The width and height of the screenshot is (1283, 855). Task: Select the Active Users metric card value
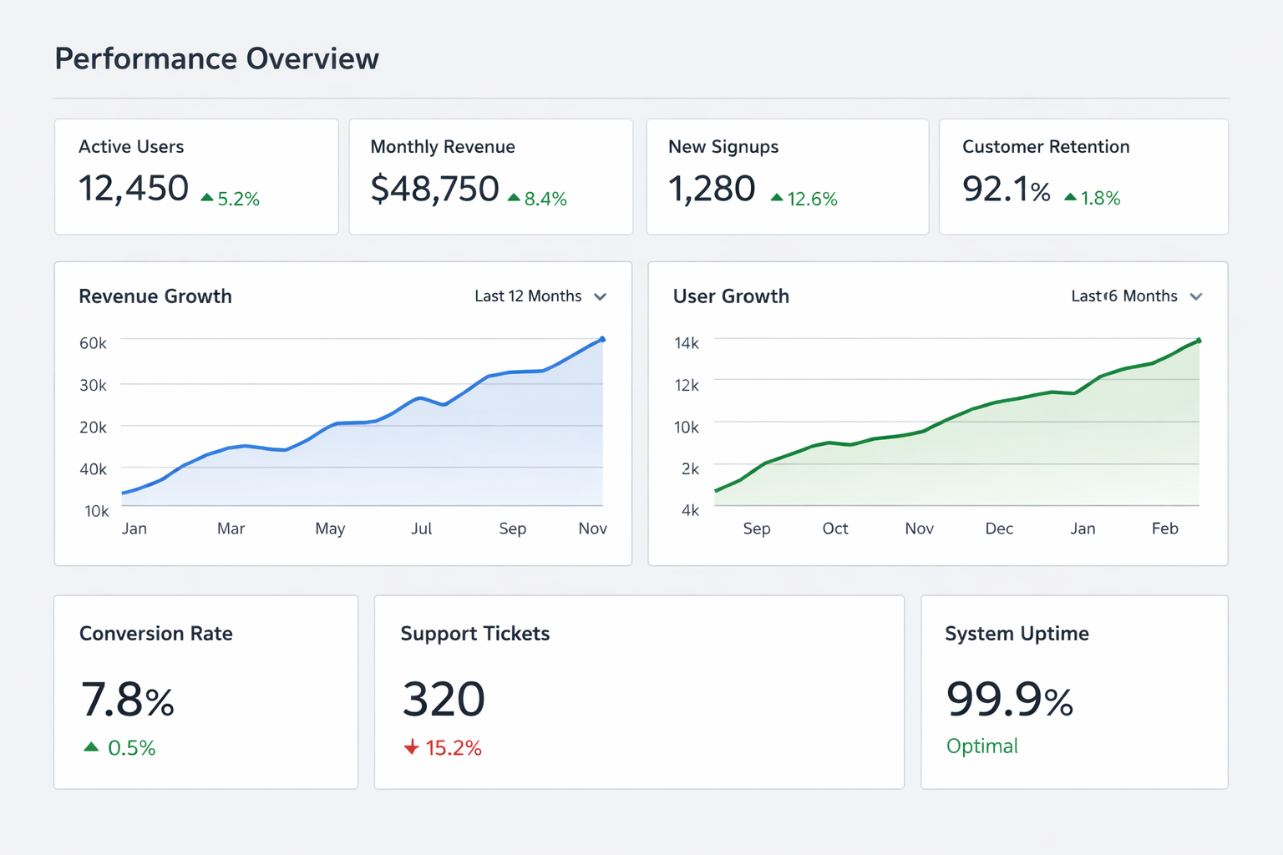tap(134, 189)
